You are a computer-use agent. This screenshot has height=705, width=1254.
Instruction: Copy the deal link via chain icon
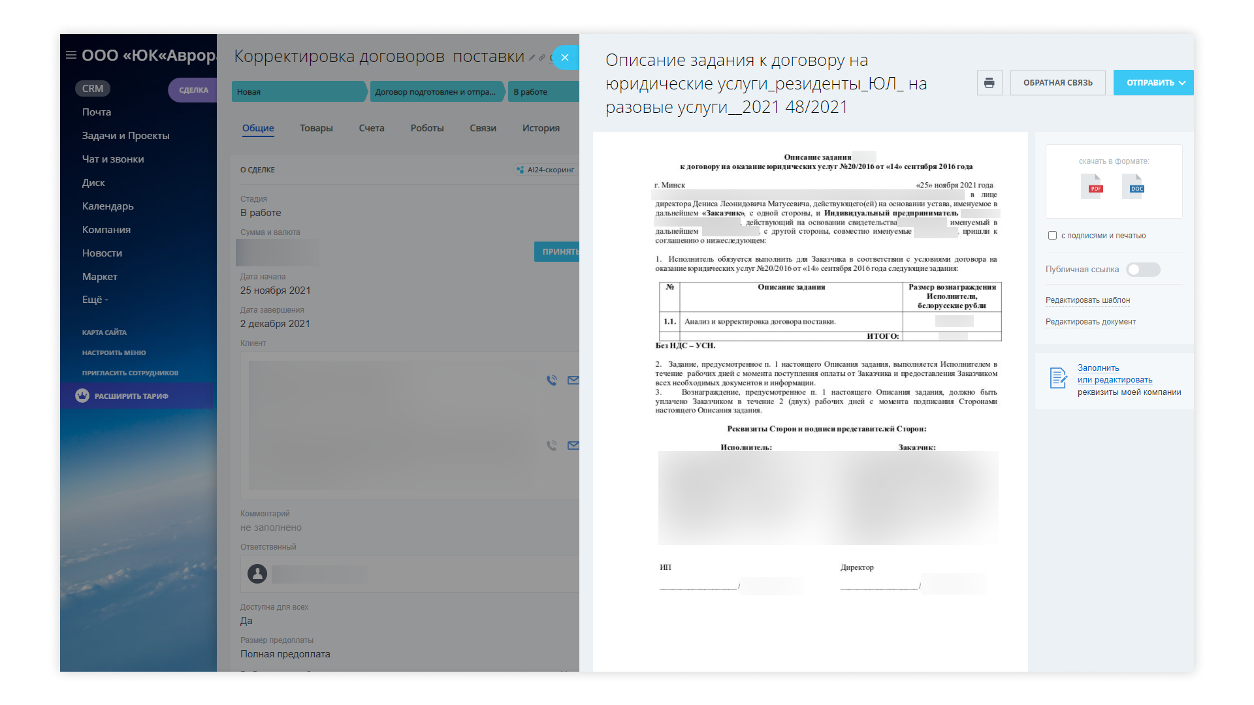click(542, 57)
